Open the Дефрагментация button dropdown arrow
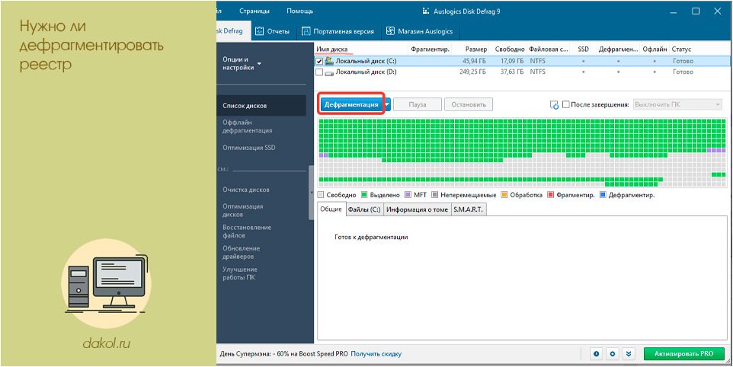Image resolution: width=733 pixels, height=367 pixels. [x=387, y=104]
